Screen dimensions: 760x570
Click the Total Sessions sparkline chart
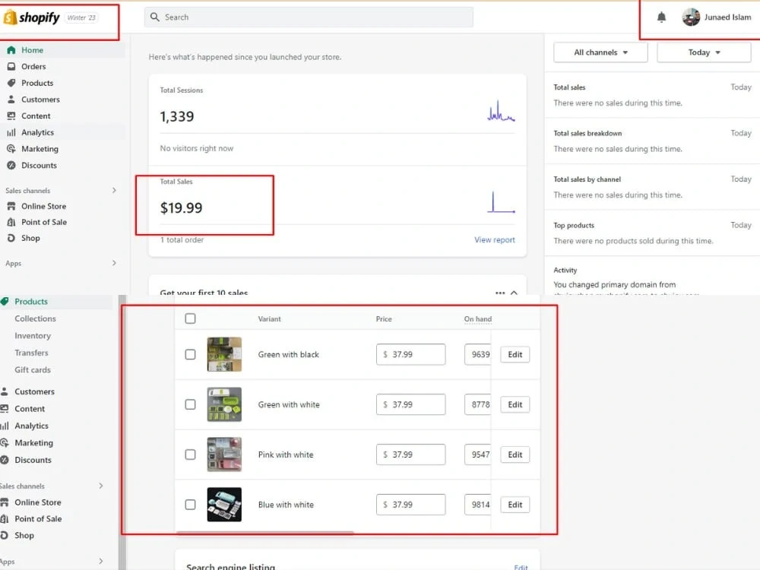(501, 110)
